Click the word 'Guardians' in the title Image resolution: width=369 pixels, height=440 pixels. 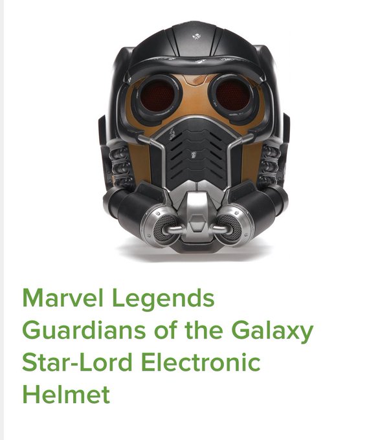click(x=84, y=331)
